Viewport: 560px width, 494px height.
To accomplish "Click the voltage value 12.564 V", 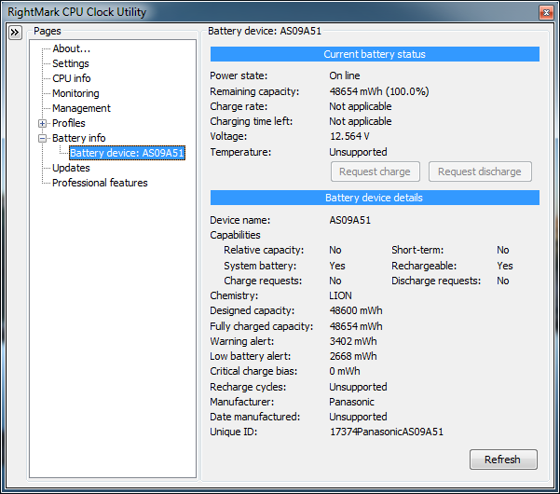I will pyautogui.click(x=349, y=136).
